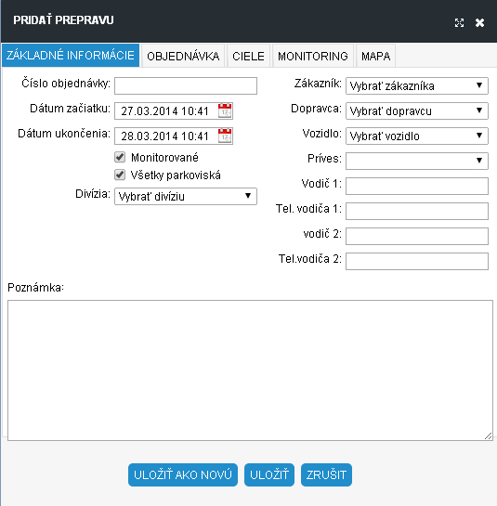Expand the Divízia dropdown
497x506 pixels.
click(x=186, y=196)
